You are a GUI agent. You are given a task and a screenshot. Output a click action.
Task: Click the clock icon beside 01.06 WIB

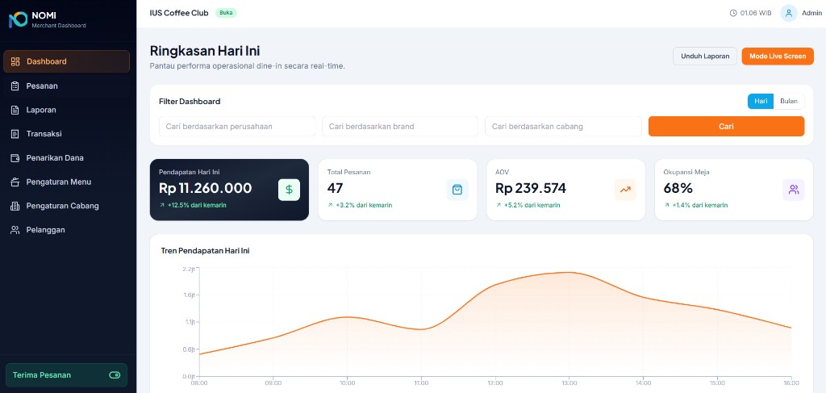pos(732,13)
